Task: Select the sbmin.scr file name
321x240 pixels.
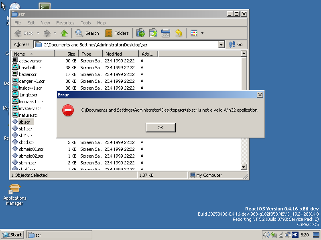Action: point(28,163)
